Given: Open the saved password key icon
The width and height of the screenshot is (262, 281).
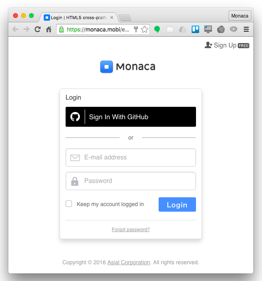Looking at the screenshot, I should click(x=136, y=29).
